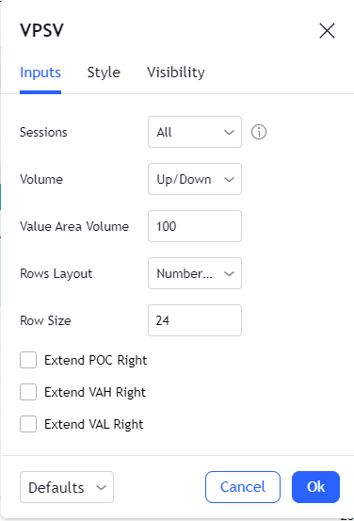Open the Rows Layout dropdown
Image resolution: width=354 pixels, height=521 pixels.
point(195,273)
